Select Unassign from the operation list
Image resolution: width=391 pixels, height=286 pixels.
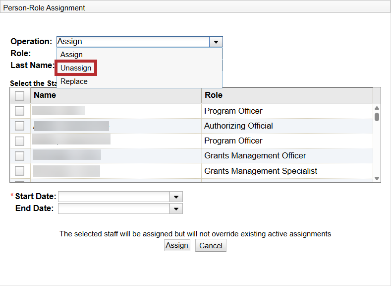coord(75,68)
